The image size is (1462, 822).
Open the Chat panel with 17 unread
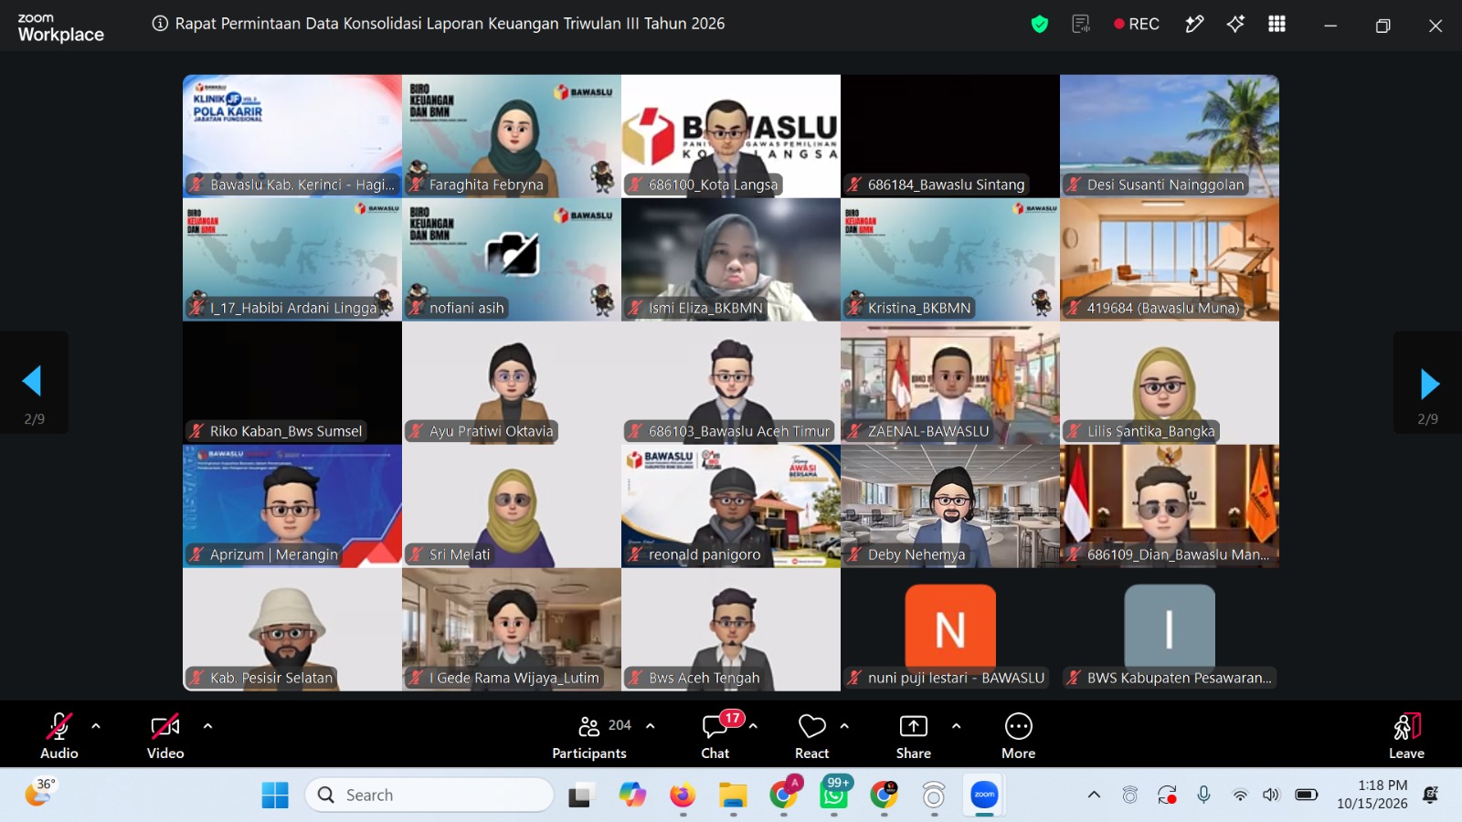715,736
